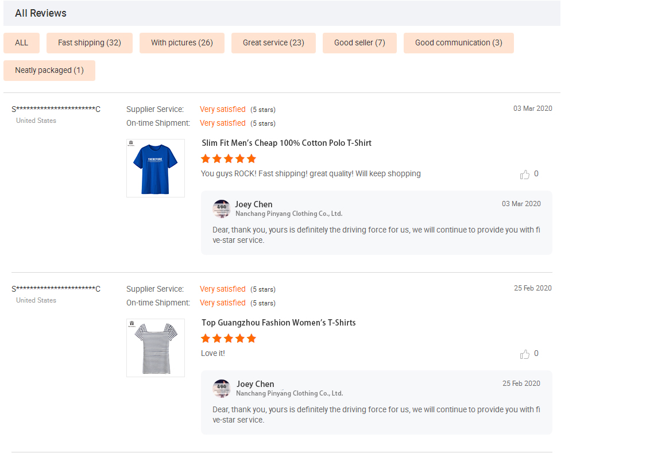The height and width of the screenshot is (453, 646).
Task: Filter by Great service (23) tag
Action: click(x=273, y=43)
